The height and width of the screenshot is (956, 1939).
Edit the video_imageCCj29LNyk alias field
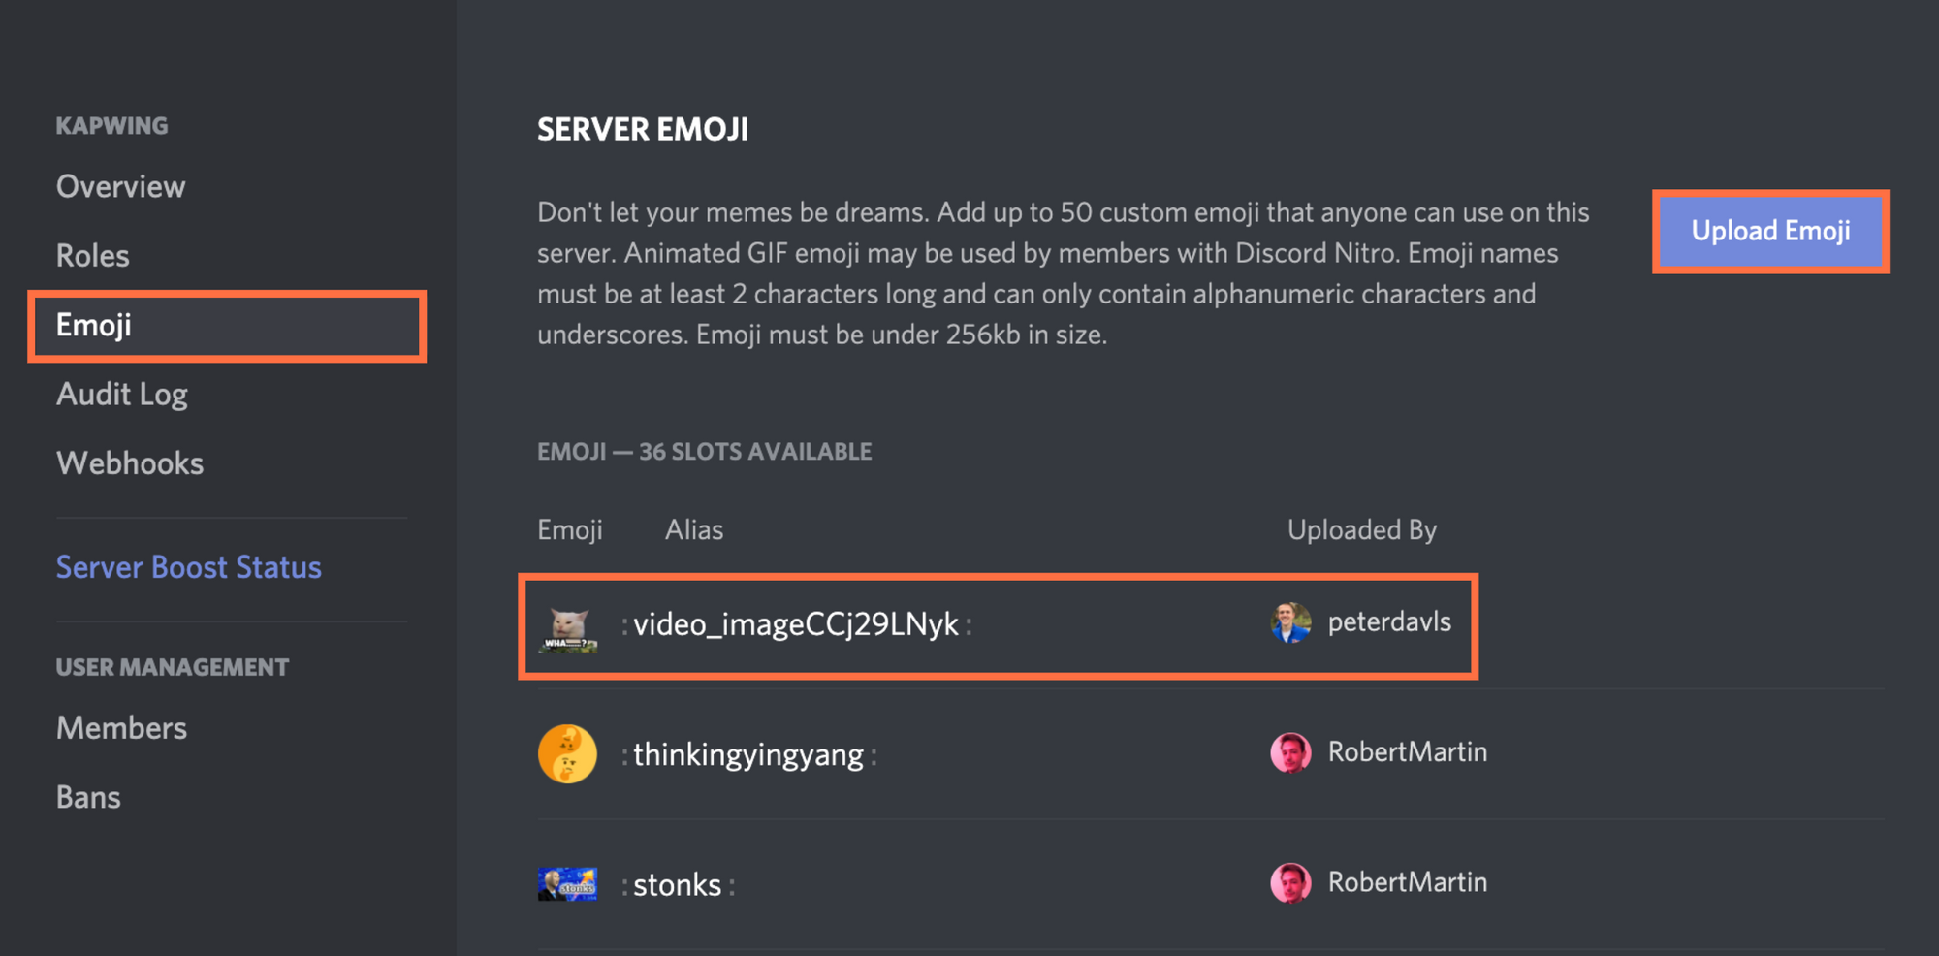pyautogui.click(x=795, y=625)
